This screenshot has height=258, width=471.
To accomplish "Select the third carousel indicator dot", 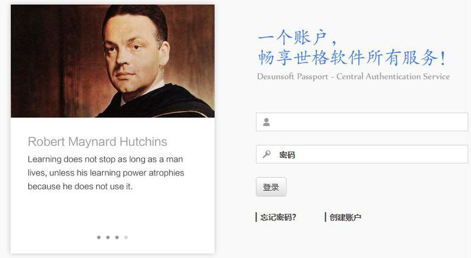I will coord(117,237).
